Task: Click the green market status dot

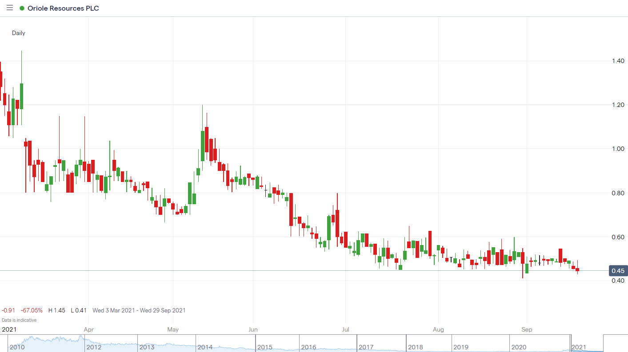Action: pos(22,8)
